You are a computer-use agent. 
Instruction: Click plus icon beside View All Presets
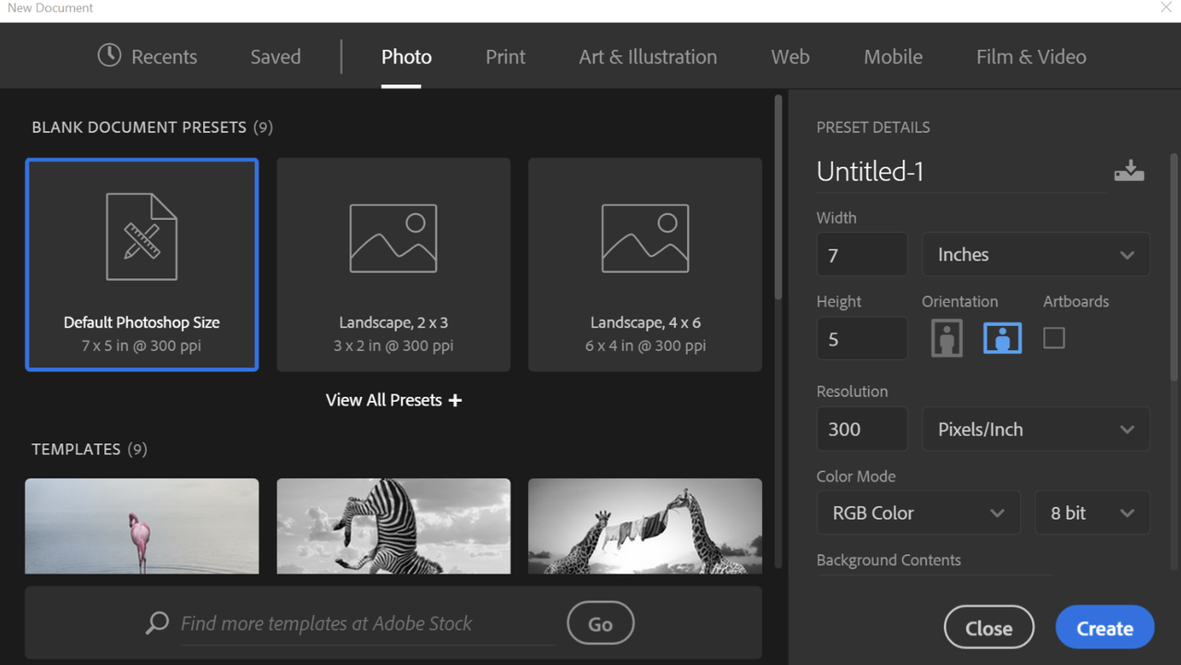[455, 400]
